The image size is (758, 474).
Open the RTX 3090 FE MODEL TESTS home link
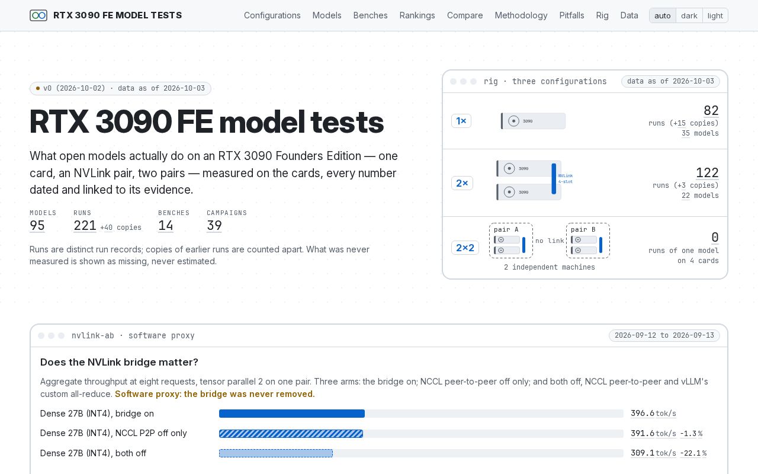(x=106, y=15)
